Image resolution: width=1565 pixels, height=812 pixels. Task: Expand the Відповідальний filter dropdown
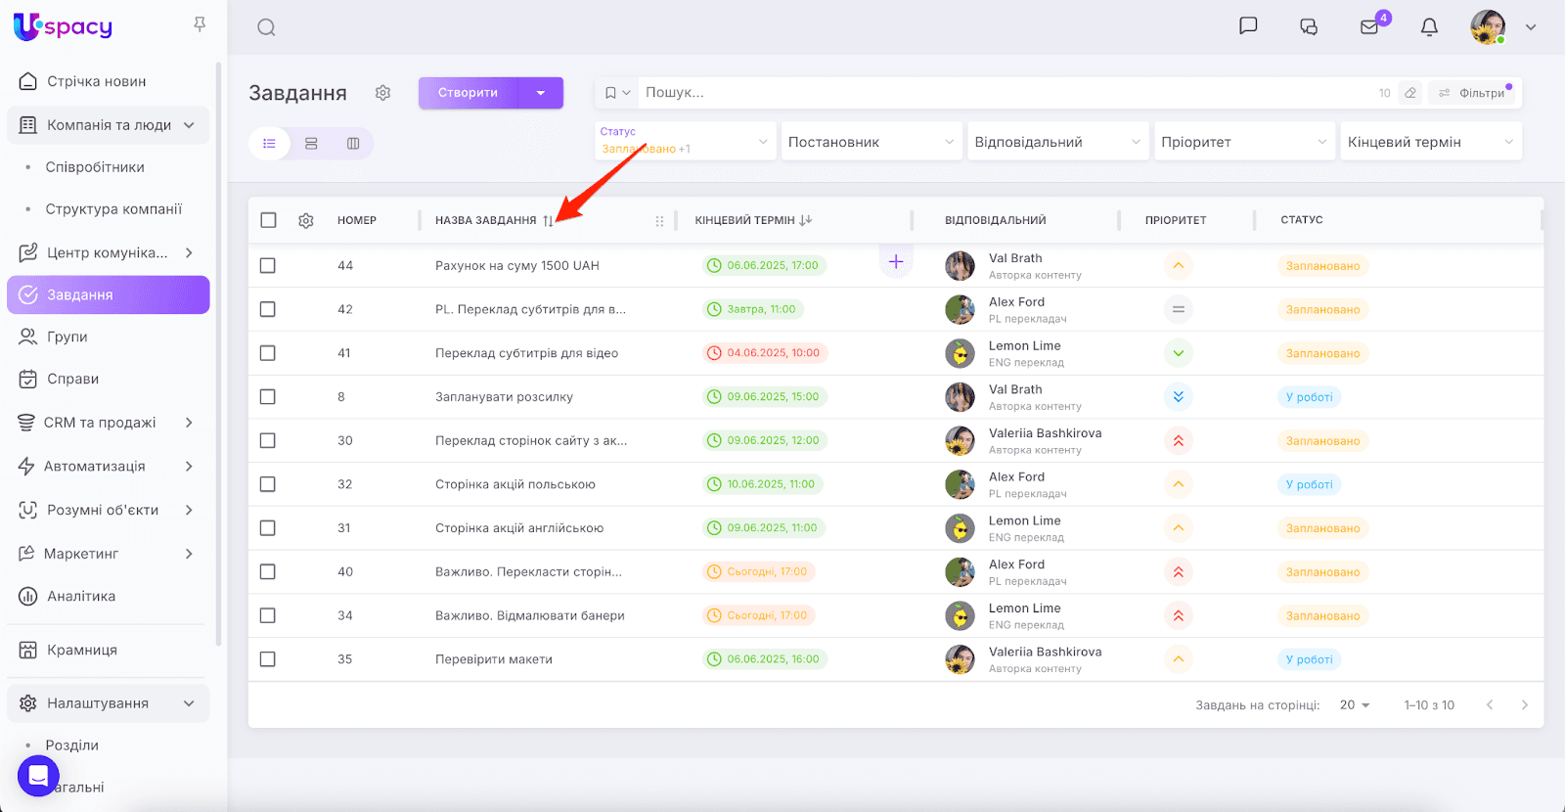pyautogui.click(x=1056, y=142)
